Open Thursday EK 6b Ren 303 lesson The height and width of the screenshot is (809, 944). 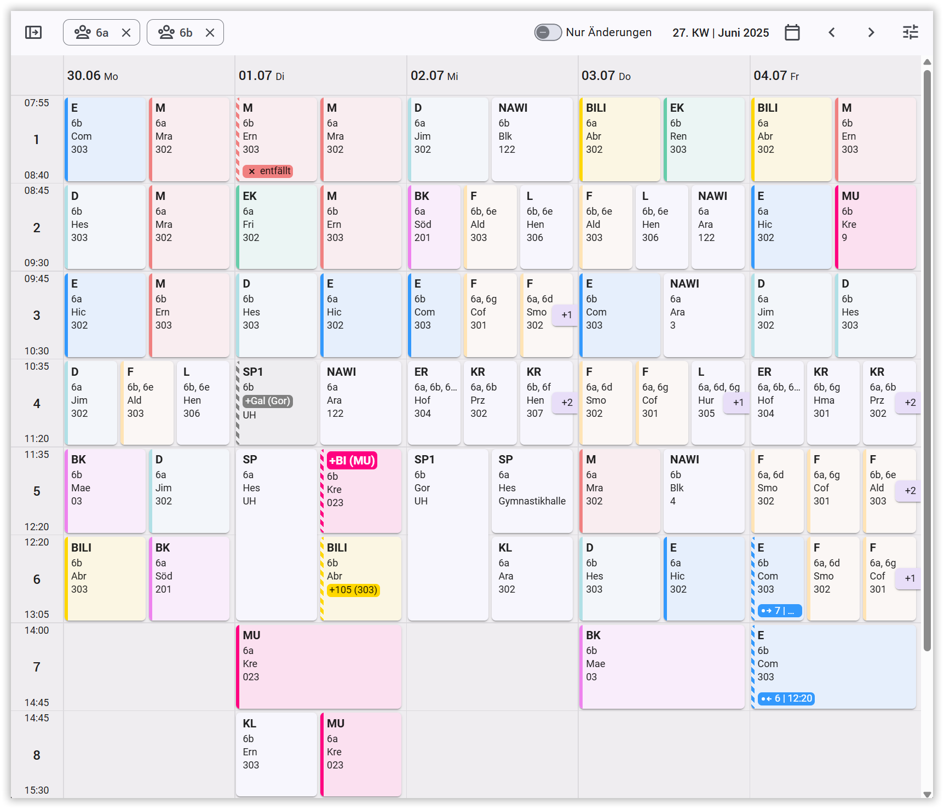tap(704, 139)
